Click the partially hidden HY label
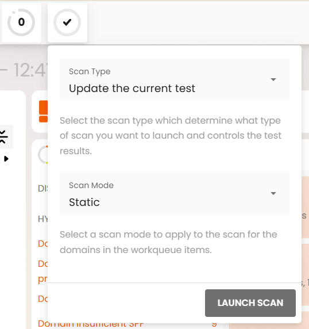 click(43, 219)
